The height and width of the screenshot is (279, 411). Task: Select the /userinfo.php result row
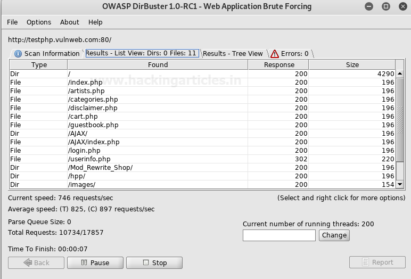point(202,159)
